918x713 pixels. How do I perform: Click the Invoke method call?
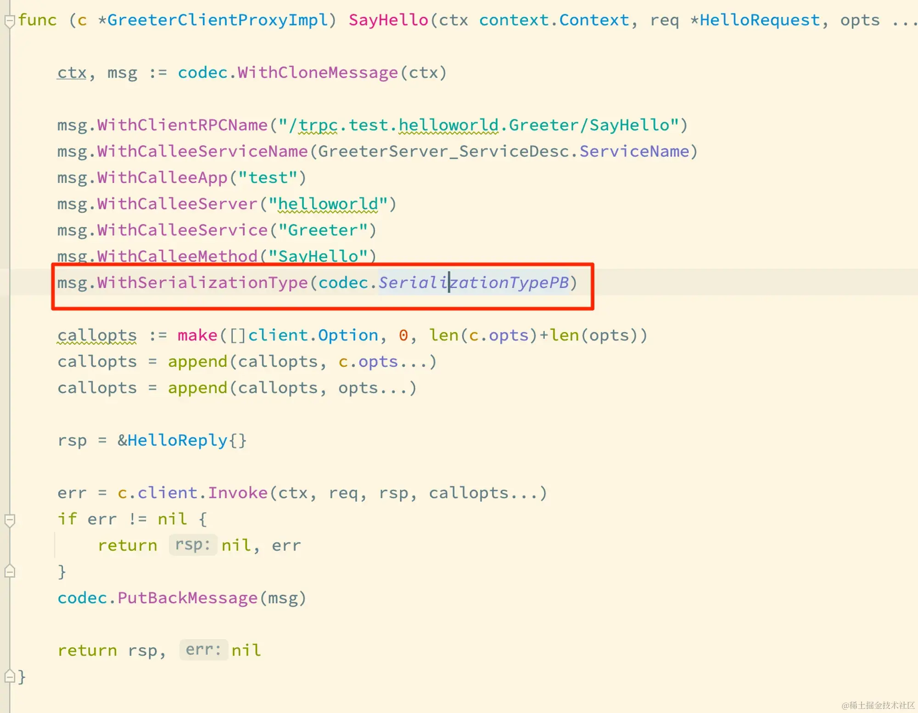(x=237, y=493)
